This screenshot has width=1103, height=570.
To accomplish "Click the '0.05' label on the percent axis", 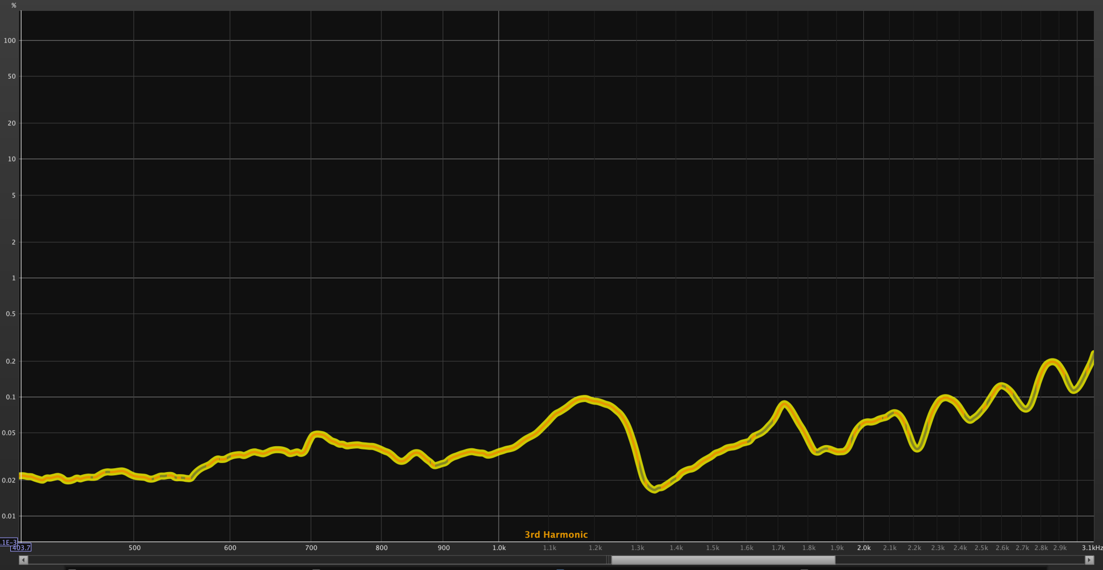I will 9,433.
